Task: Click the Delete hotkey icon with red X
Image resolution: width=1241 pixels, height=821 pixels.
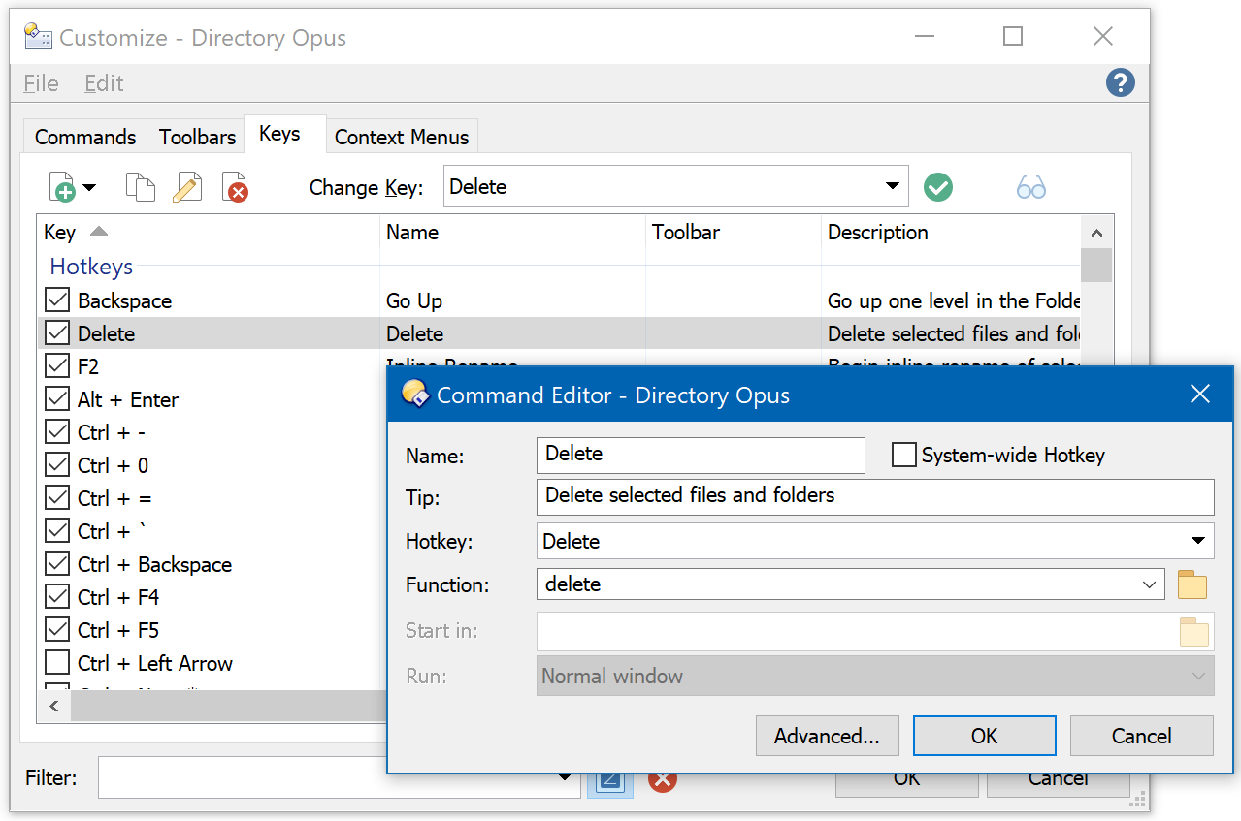Action: point(235,187)
